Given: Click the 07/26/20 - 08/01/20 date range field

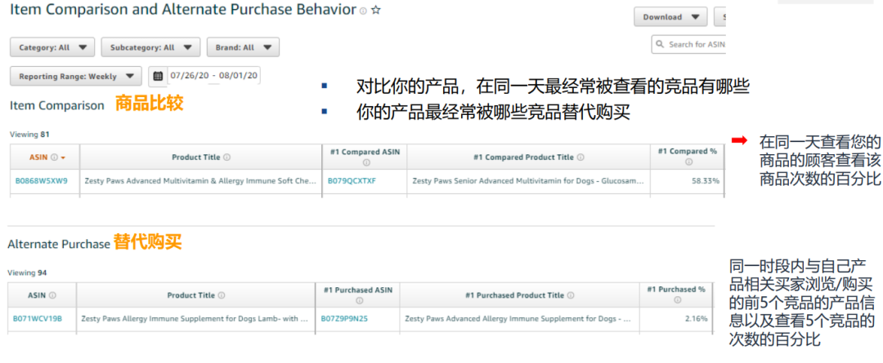Looking at the screenshot, I should pos(213,76).
